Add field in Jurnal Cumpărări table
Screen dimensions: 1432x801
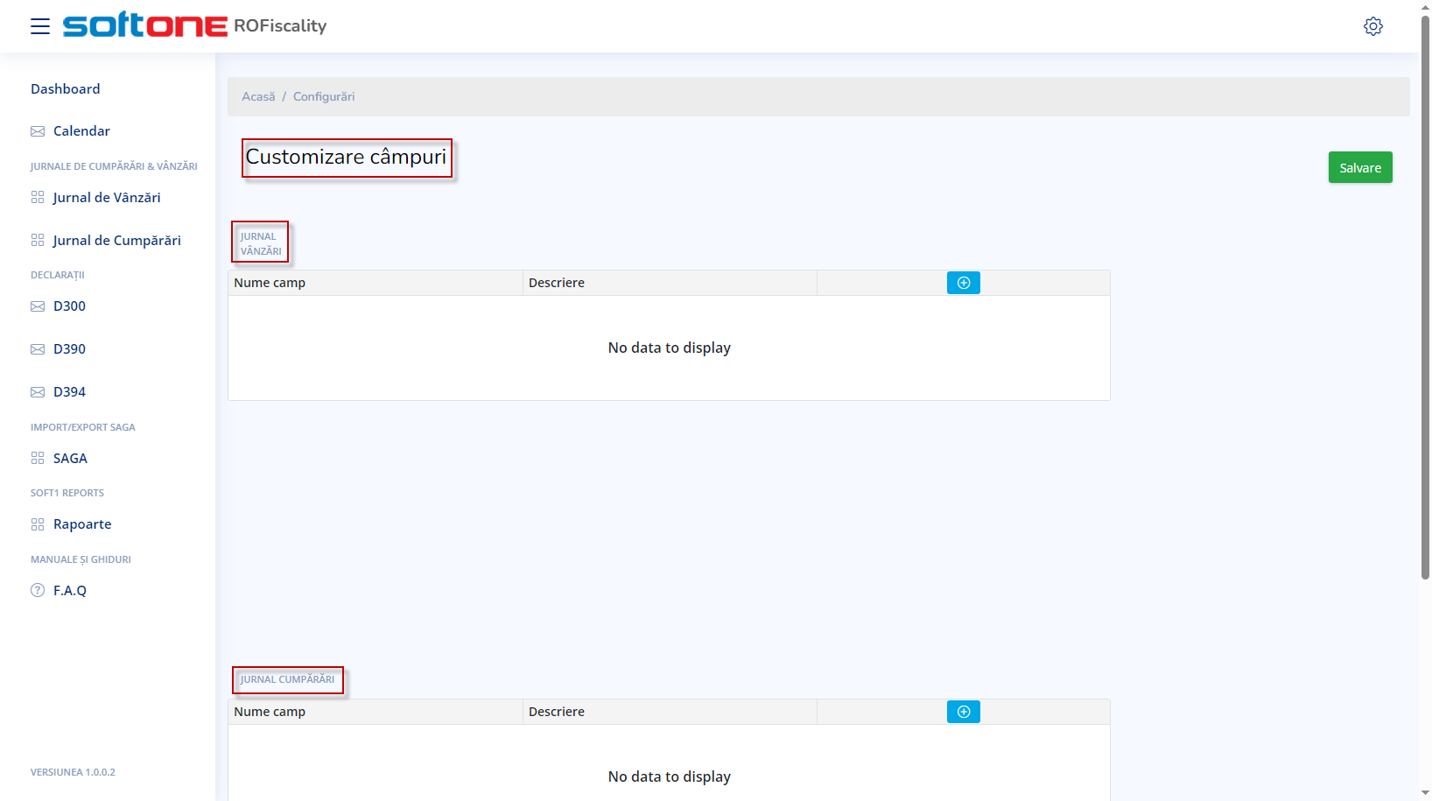[963, 712]
